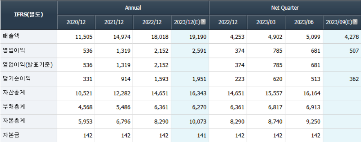Viewport: 361px width, 142px height.
Task: Click 부채총계 value 4,568
Action: 85,108
